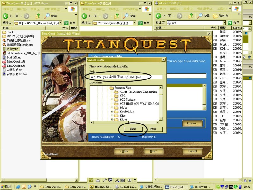This screenshot has height=190, width=253.
Task: Confirm folder with 確定 button
Action: 133,129
